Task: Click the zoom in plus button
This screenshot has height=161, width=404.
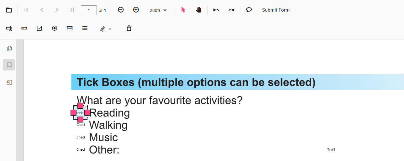Action: pyautogui.click(x=136, y=10)
